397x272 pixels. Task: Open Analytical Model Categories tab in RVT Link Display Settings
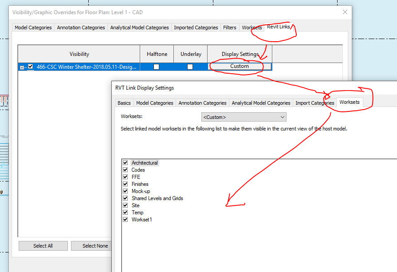[x=261, y=103]
